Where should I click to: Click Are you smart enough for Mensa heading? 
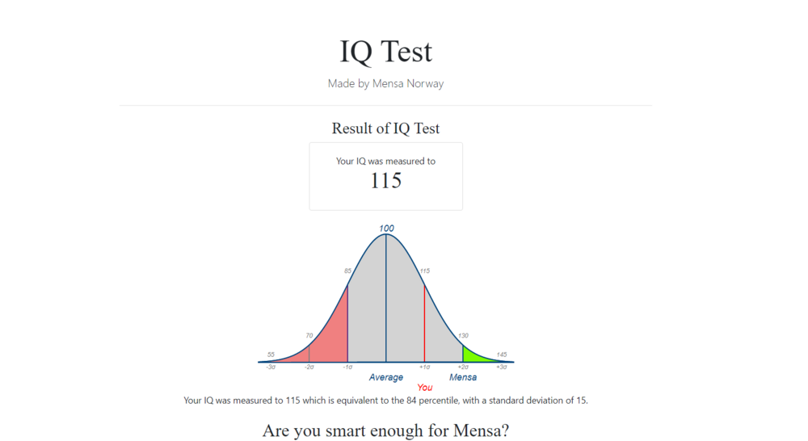pos(385,430)
